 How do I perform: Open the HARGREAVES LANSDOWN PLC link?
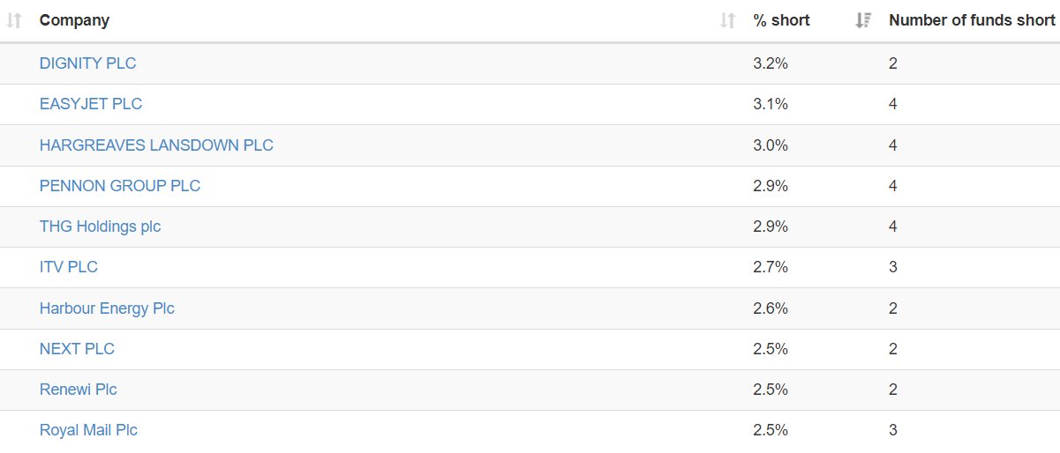tap(156, 145)
